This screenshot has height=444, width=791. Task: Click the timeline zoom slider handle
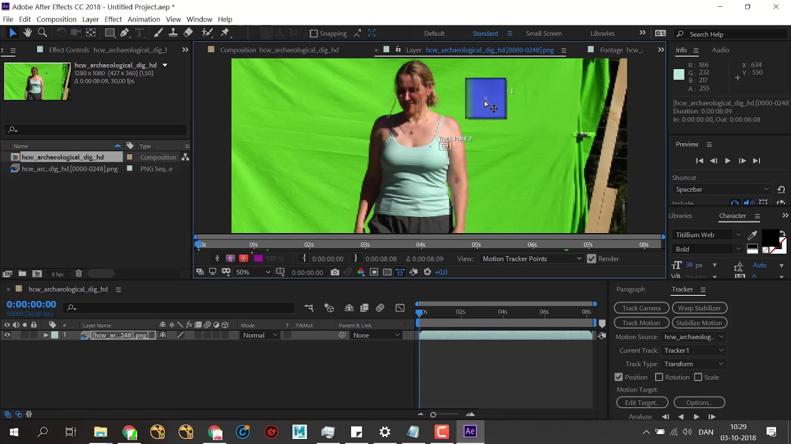click(433, 414)
